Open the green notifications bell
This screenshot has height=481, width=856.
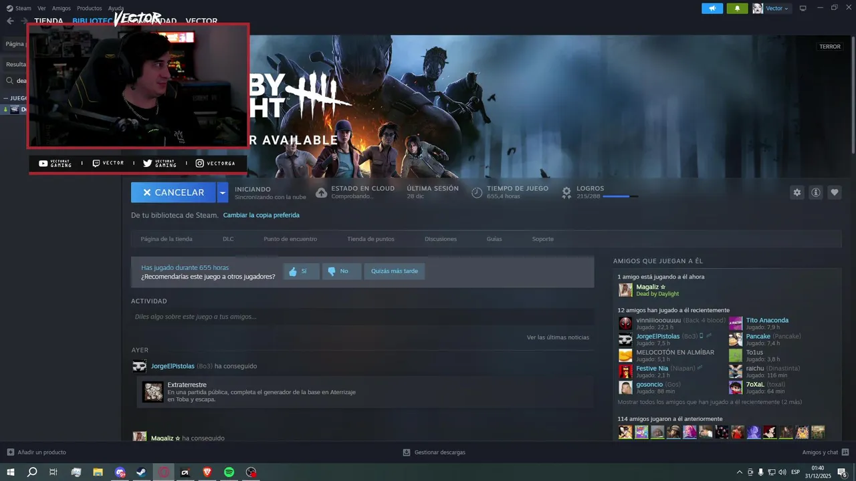pos(737,8)
